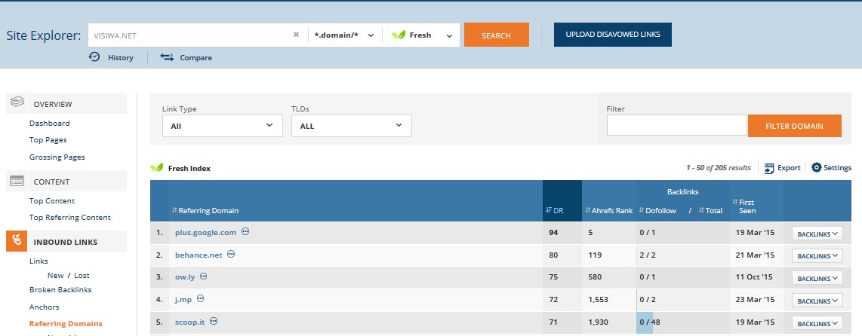The height and width of the screenshot is (336, 862).
Task: Click the Export icon
Action: tap(769, 168)
